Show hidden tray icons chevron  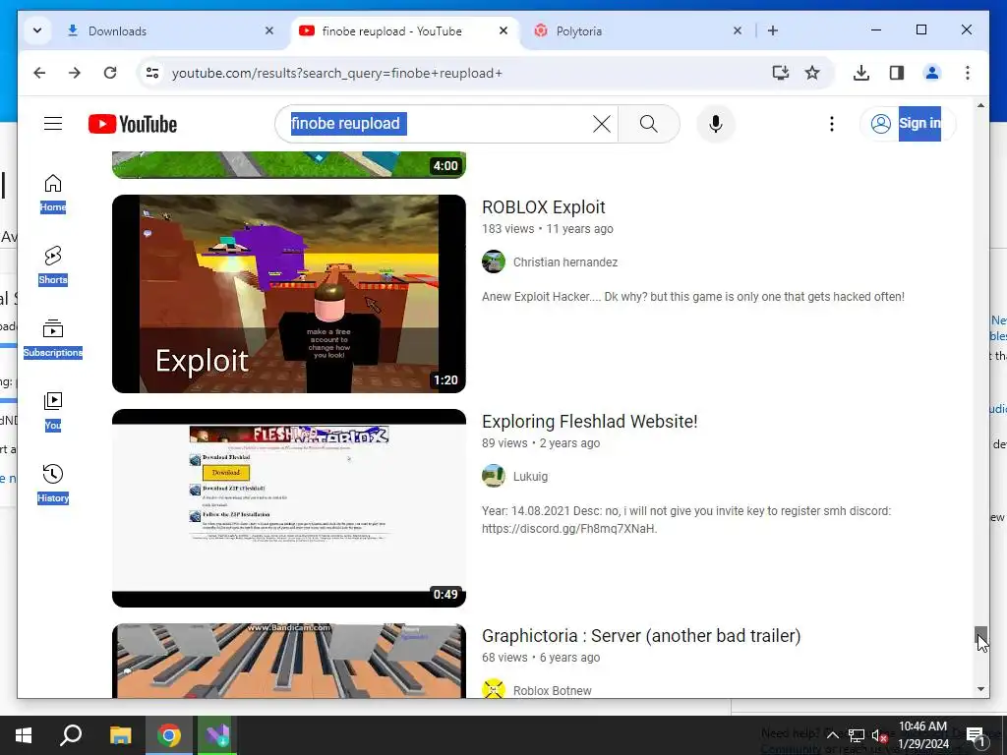pos(832,735)
